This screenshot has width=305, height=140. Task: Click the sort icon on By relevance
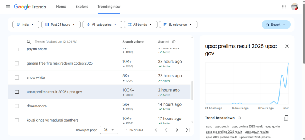pos(165,25)
